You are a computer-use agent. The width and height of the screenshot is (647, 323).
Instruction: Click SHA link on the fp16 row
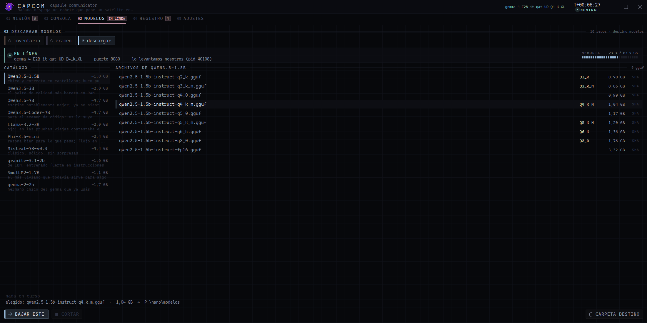[x=635, y=150]
